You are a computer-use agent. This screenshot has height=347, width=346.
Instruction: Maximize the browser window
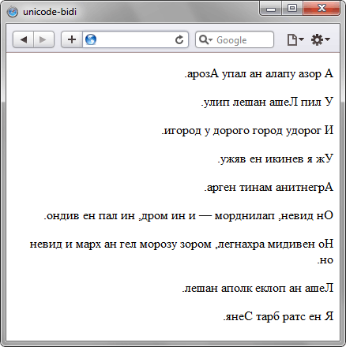pos(292,9)
